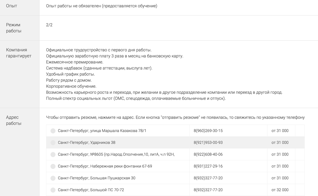The image size is (318, 196).
Task: Click line Работу рядом с домом
Action: [x=69, y=80]
